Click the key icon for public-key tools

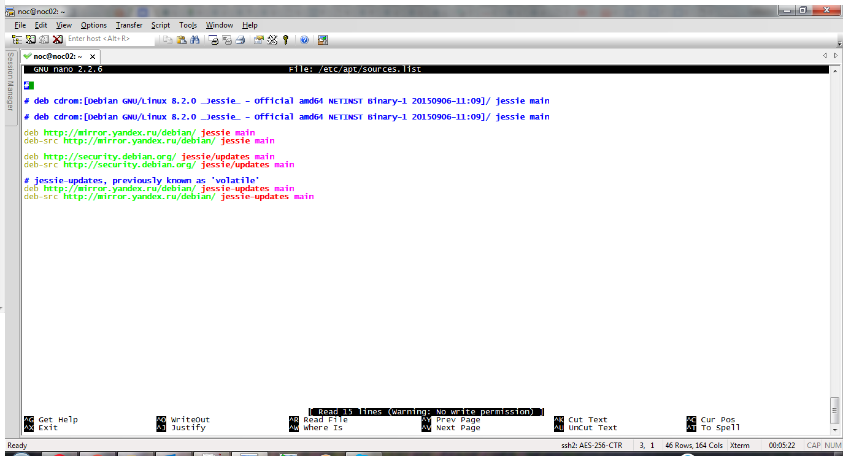tap(285, 39)
